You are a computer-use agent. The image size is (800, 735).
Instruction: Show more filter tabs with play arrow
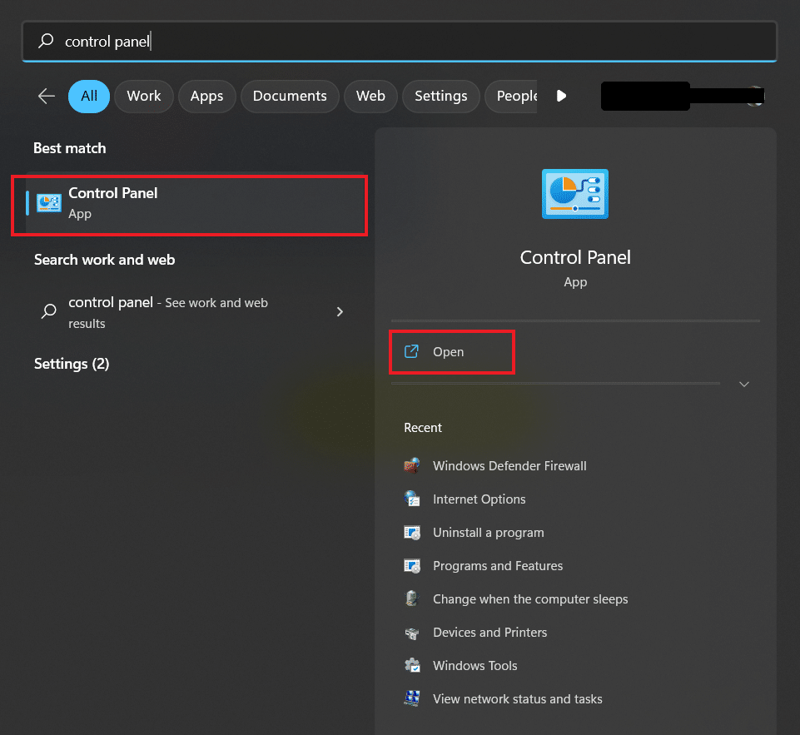pos(561,96)
